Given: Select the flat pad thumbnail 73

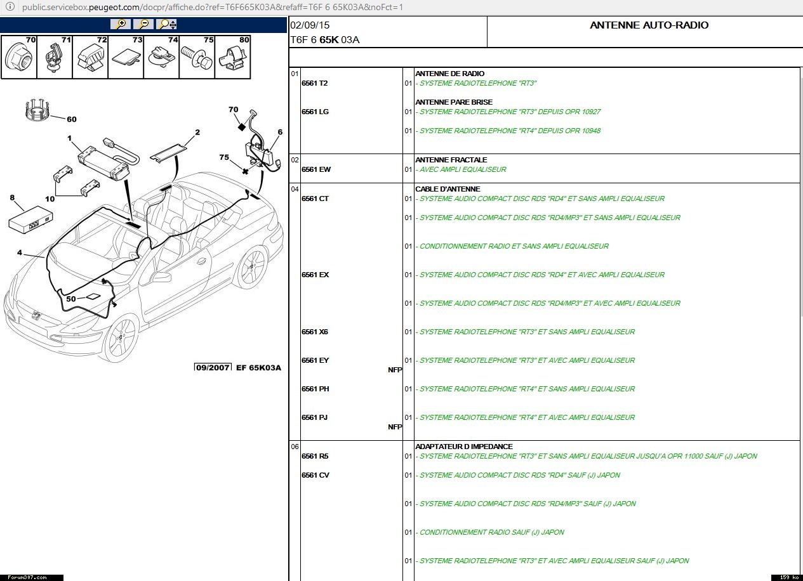Looking at the screenshot, I should [x=126, y=57].
